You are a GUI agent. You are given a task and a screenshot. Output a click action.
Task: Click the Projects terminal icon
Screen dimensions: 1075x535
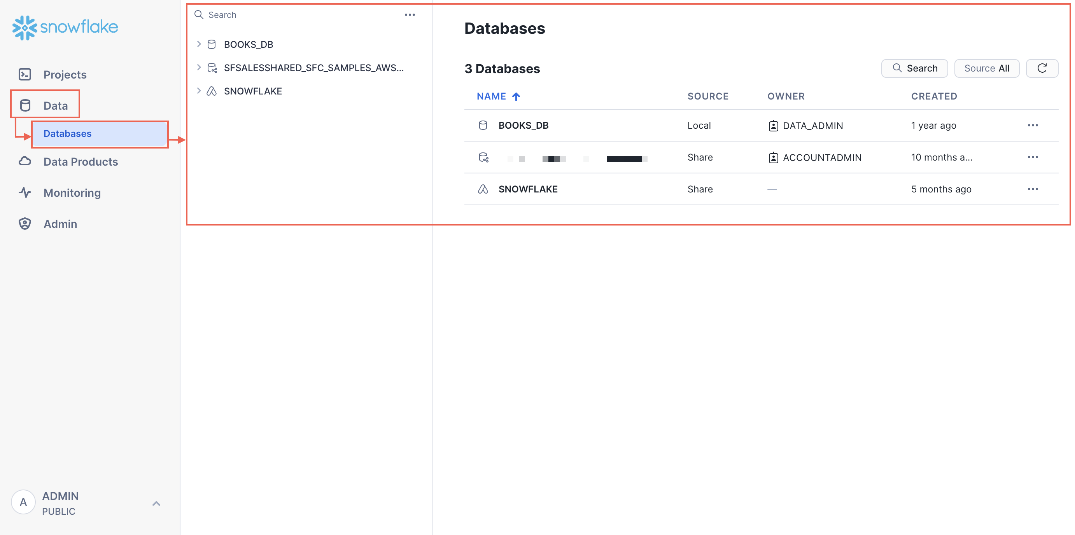click(x=25, y=74)
